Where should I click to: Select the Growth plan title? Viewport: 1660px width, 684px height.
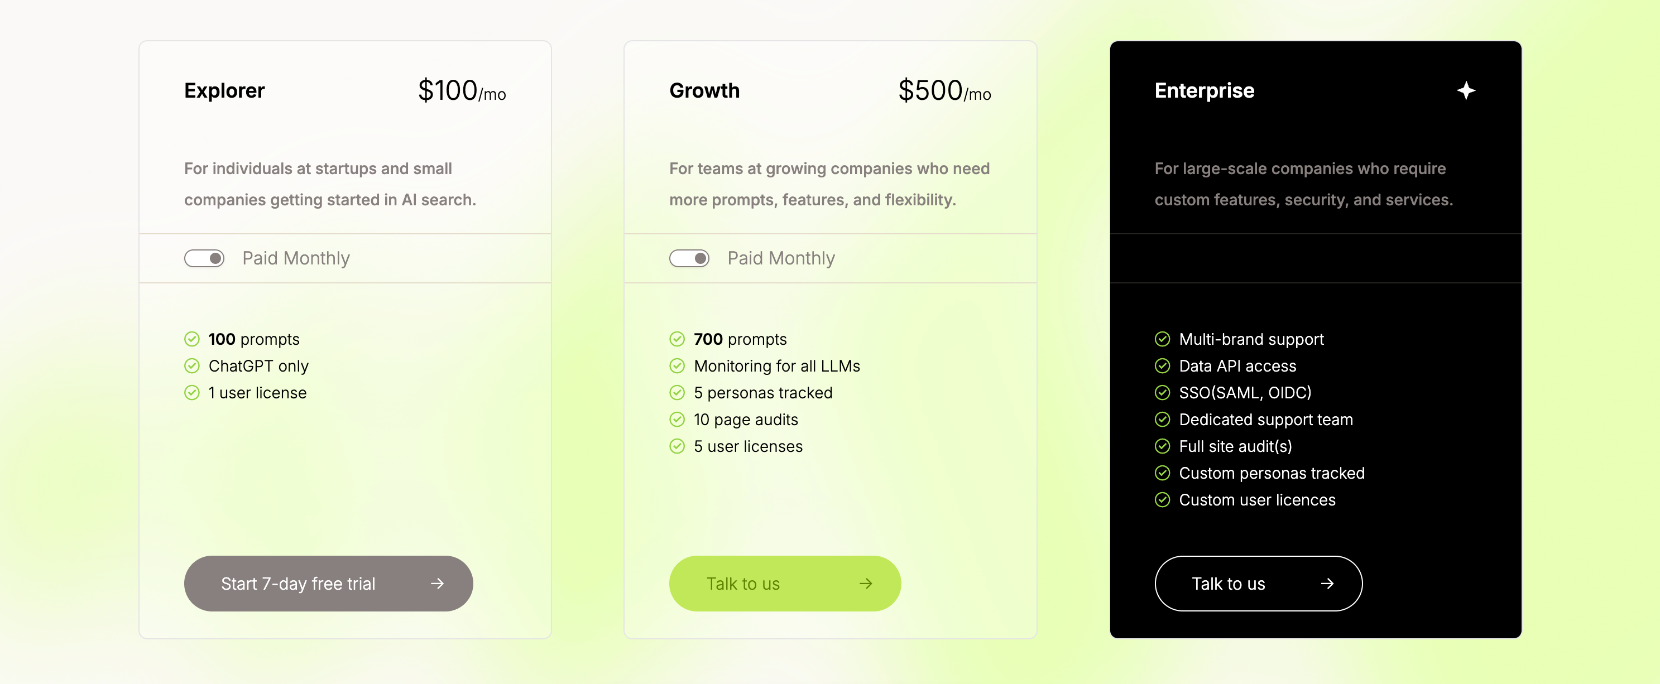704,90
